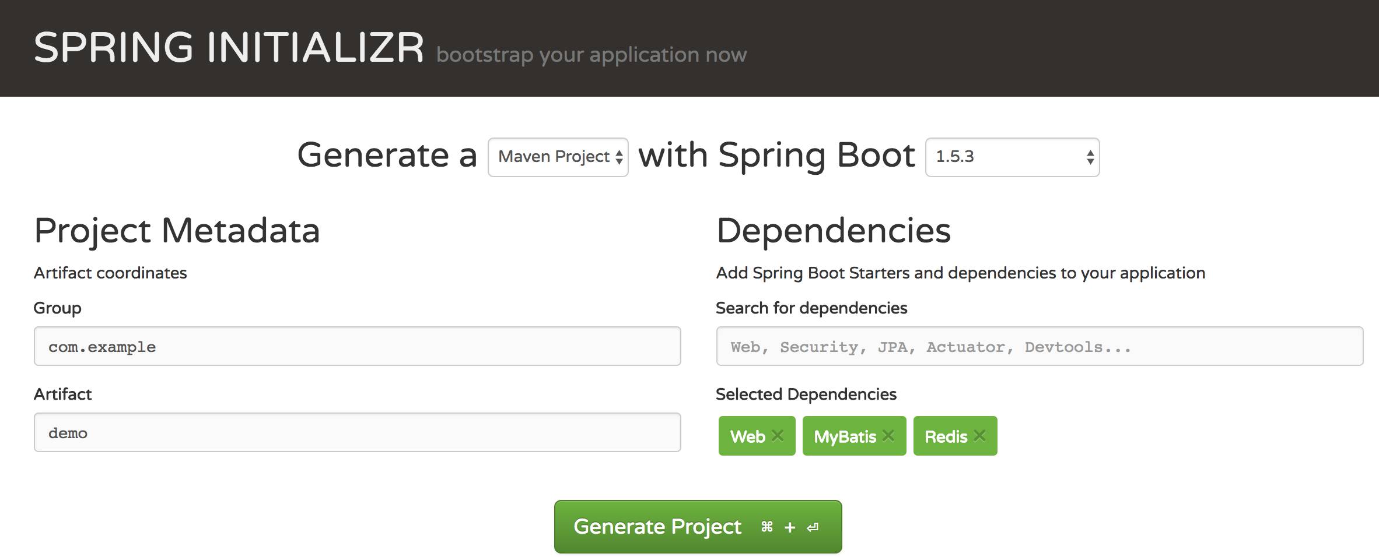Image resolution: width=1379 pixels, height=557 pixels.
Task: Open the Spring Boot version 1.5.3 dropdown
Action: point(1013,157)
